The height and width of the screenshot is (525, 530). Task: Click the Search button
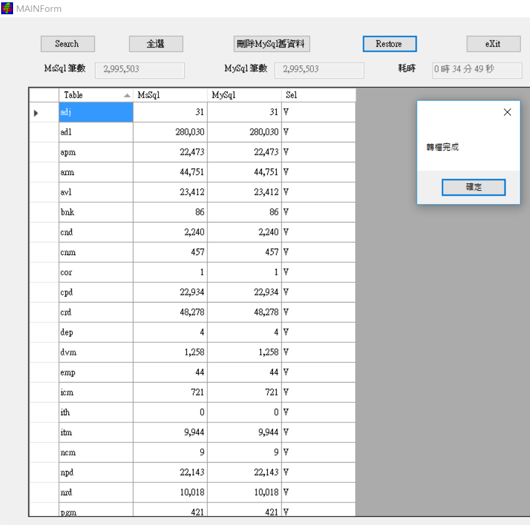68,44
